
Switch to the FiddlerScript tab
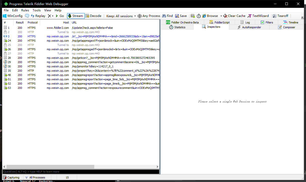(x=219, y=22)
